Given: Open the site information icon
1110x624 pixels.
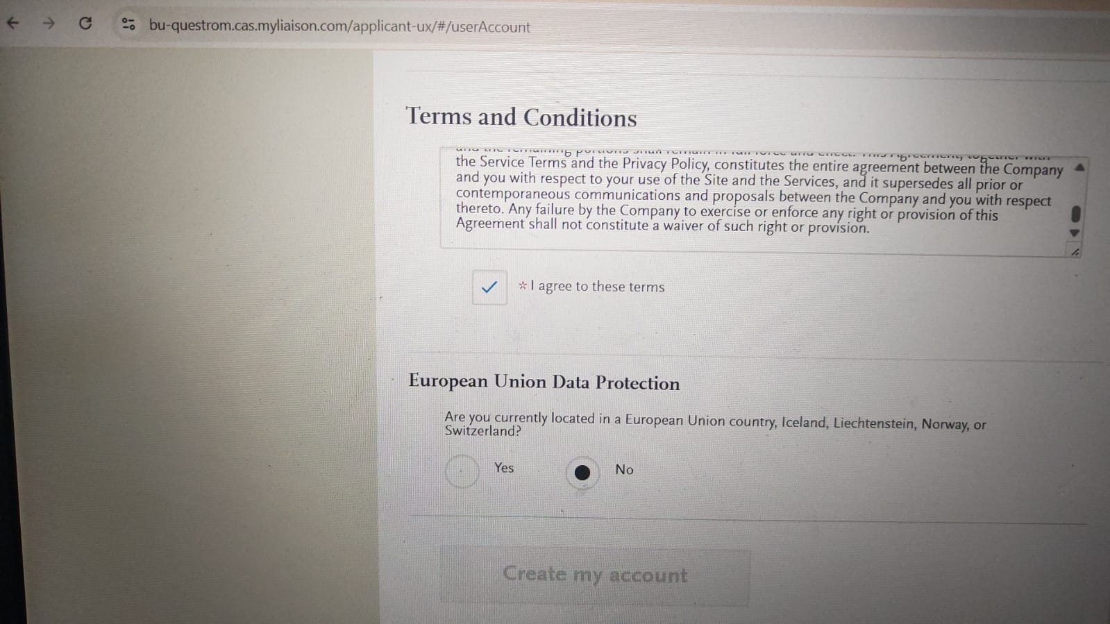Looking at the screenshot, I should pyautogui.click(x=128, y=25).
